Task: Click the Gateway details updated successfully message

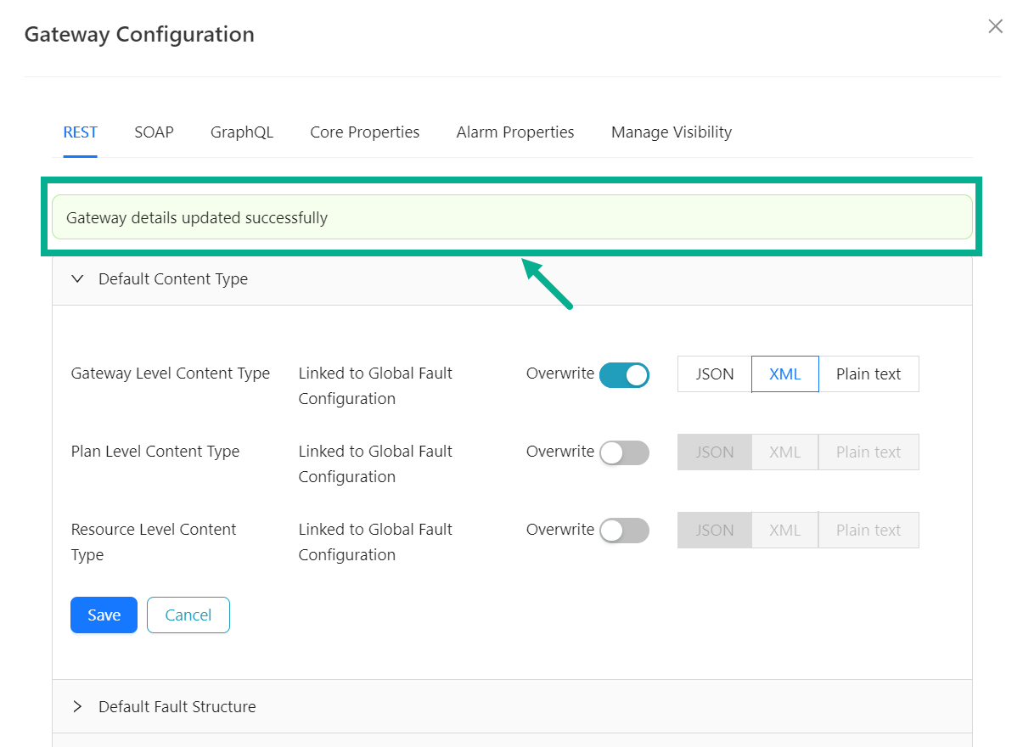Action: tap(512, 217)
